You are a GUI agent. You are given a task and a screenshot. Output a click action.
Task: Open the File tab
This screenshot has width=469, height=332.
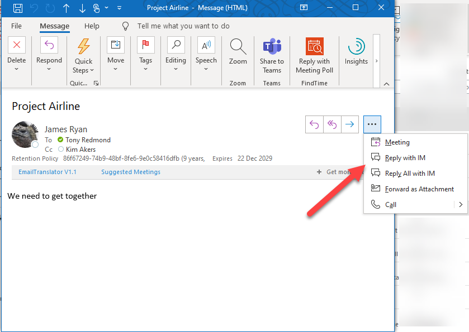[17, 26]
